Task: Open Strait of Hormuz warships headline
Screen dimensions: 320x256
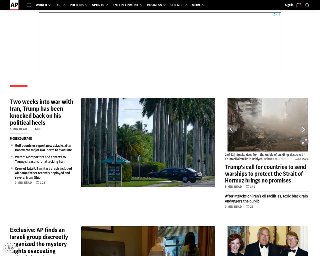Action: (x=265, y=174)
